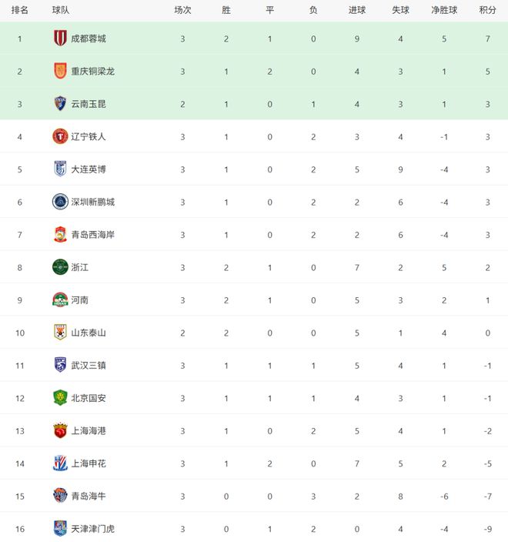Click the 天津津门虎 team logo

[x=60, y=528]
